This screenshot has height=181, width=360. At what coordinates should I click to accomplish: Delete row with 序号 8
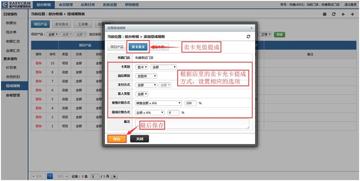coord(39,72)
